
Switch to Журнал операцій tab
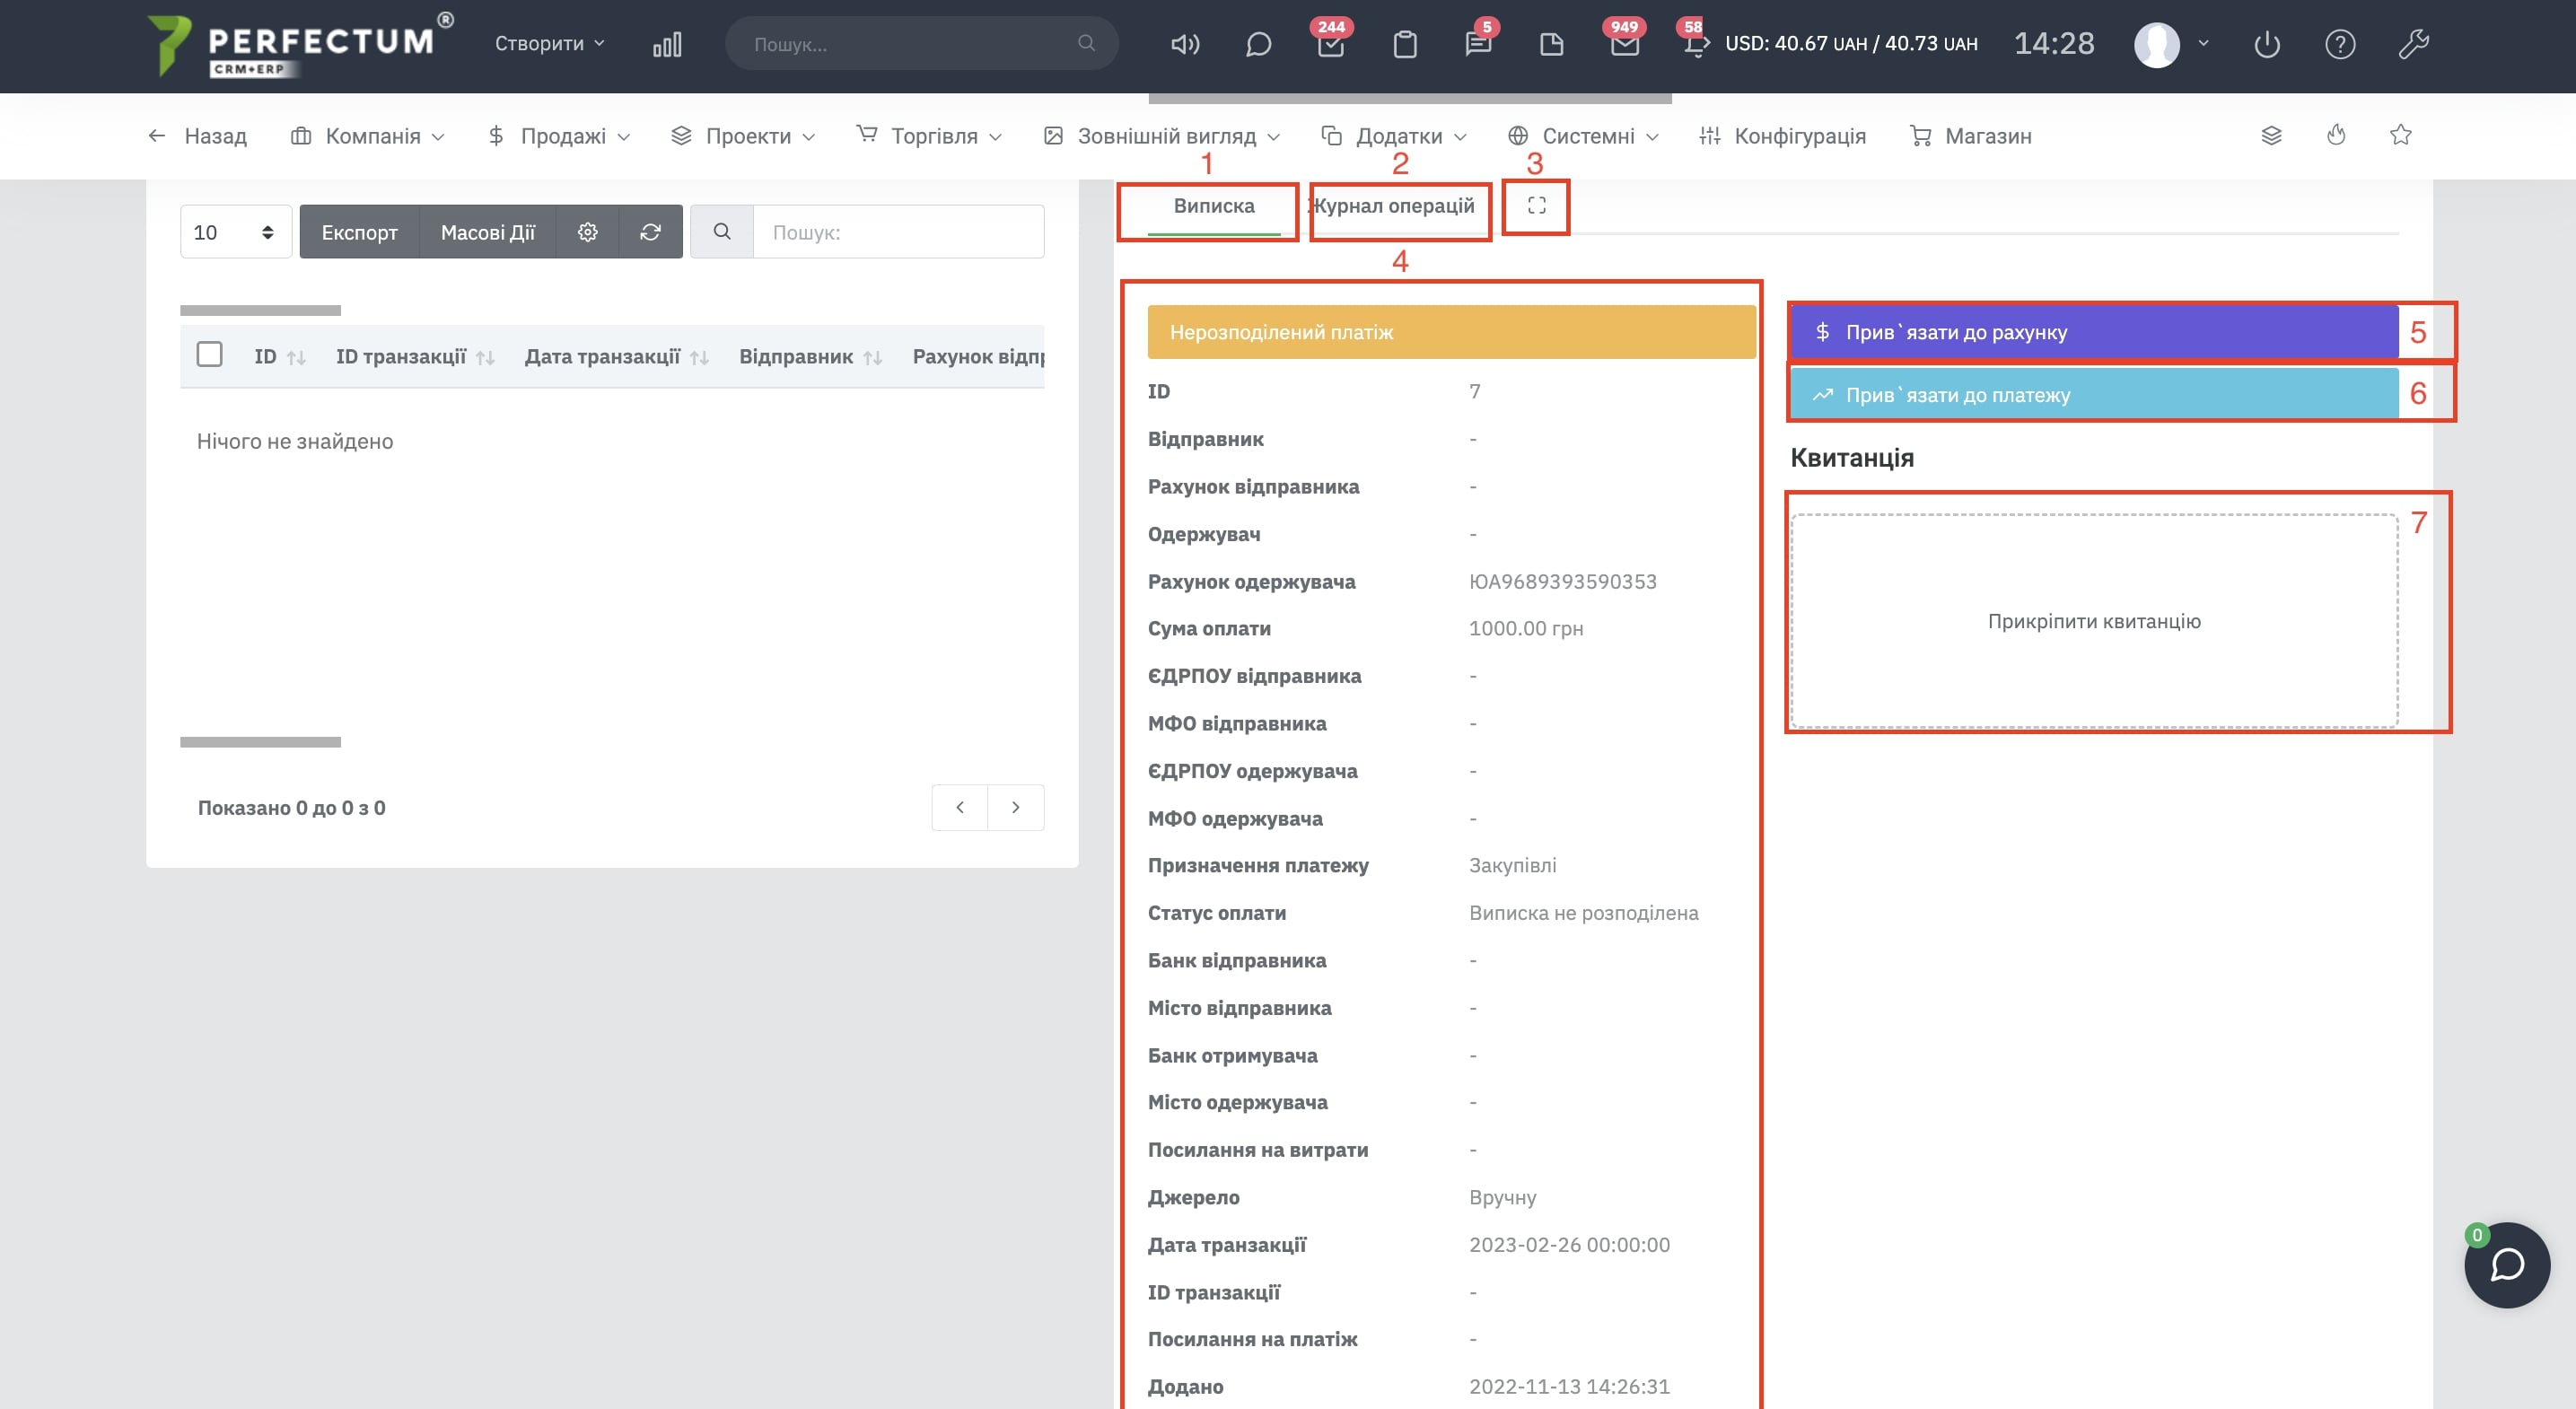tap(1393, 206)
